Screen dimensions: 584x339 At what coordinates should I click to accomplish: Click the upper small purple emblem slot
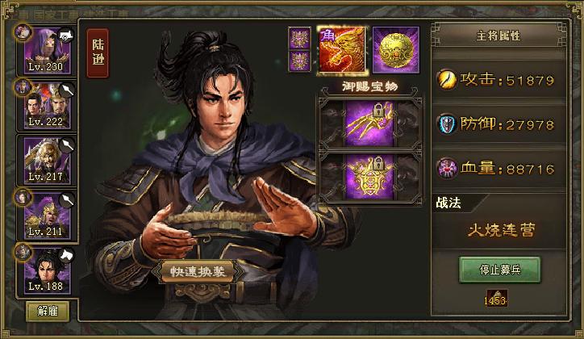coord(299,38)
